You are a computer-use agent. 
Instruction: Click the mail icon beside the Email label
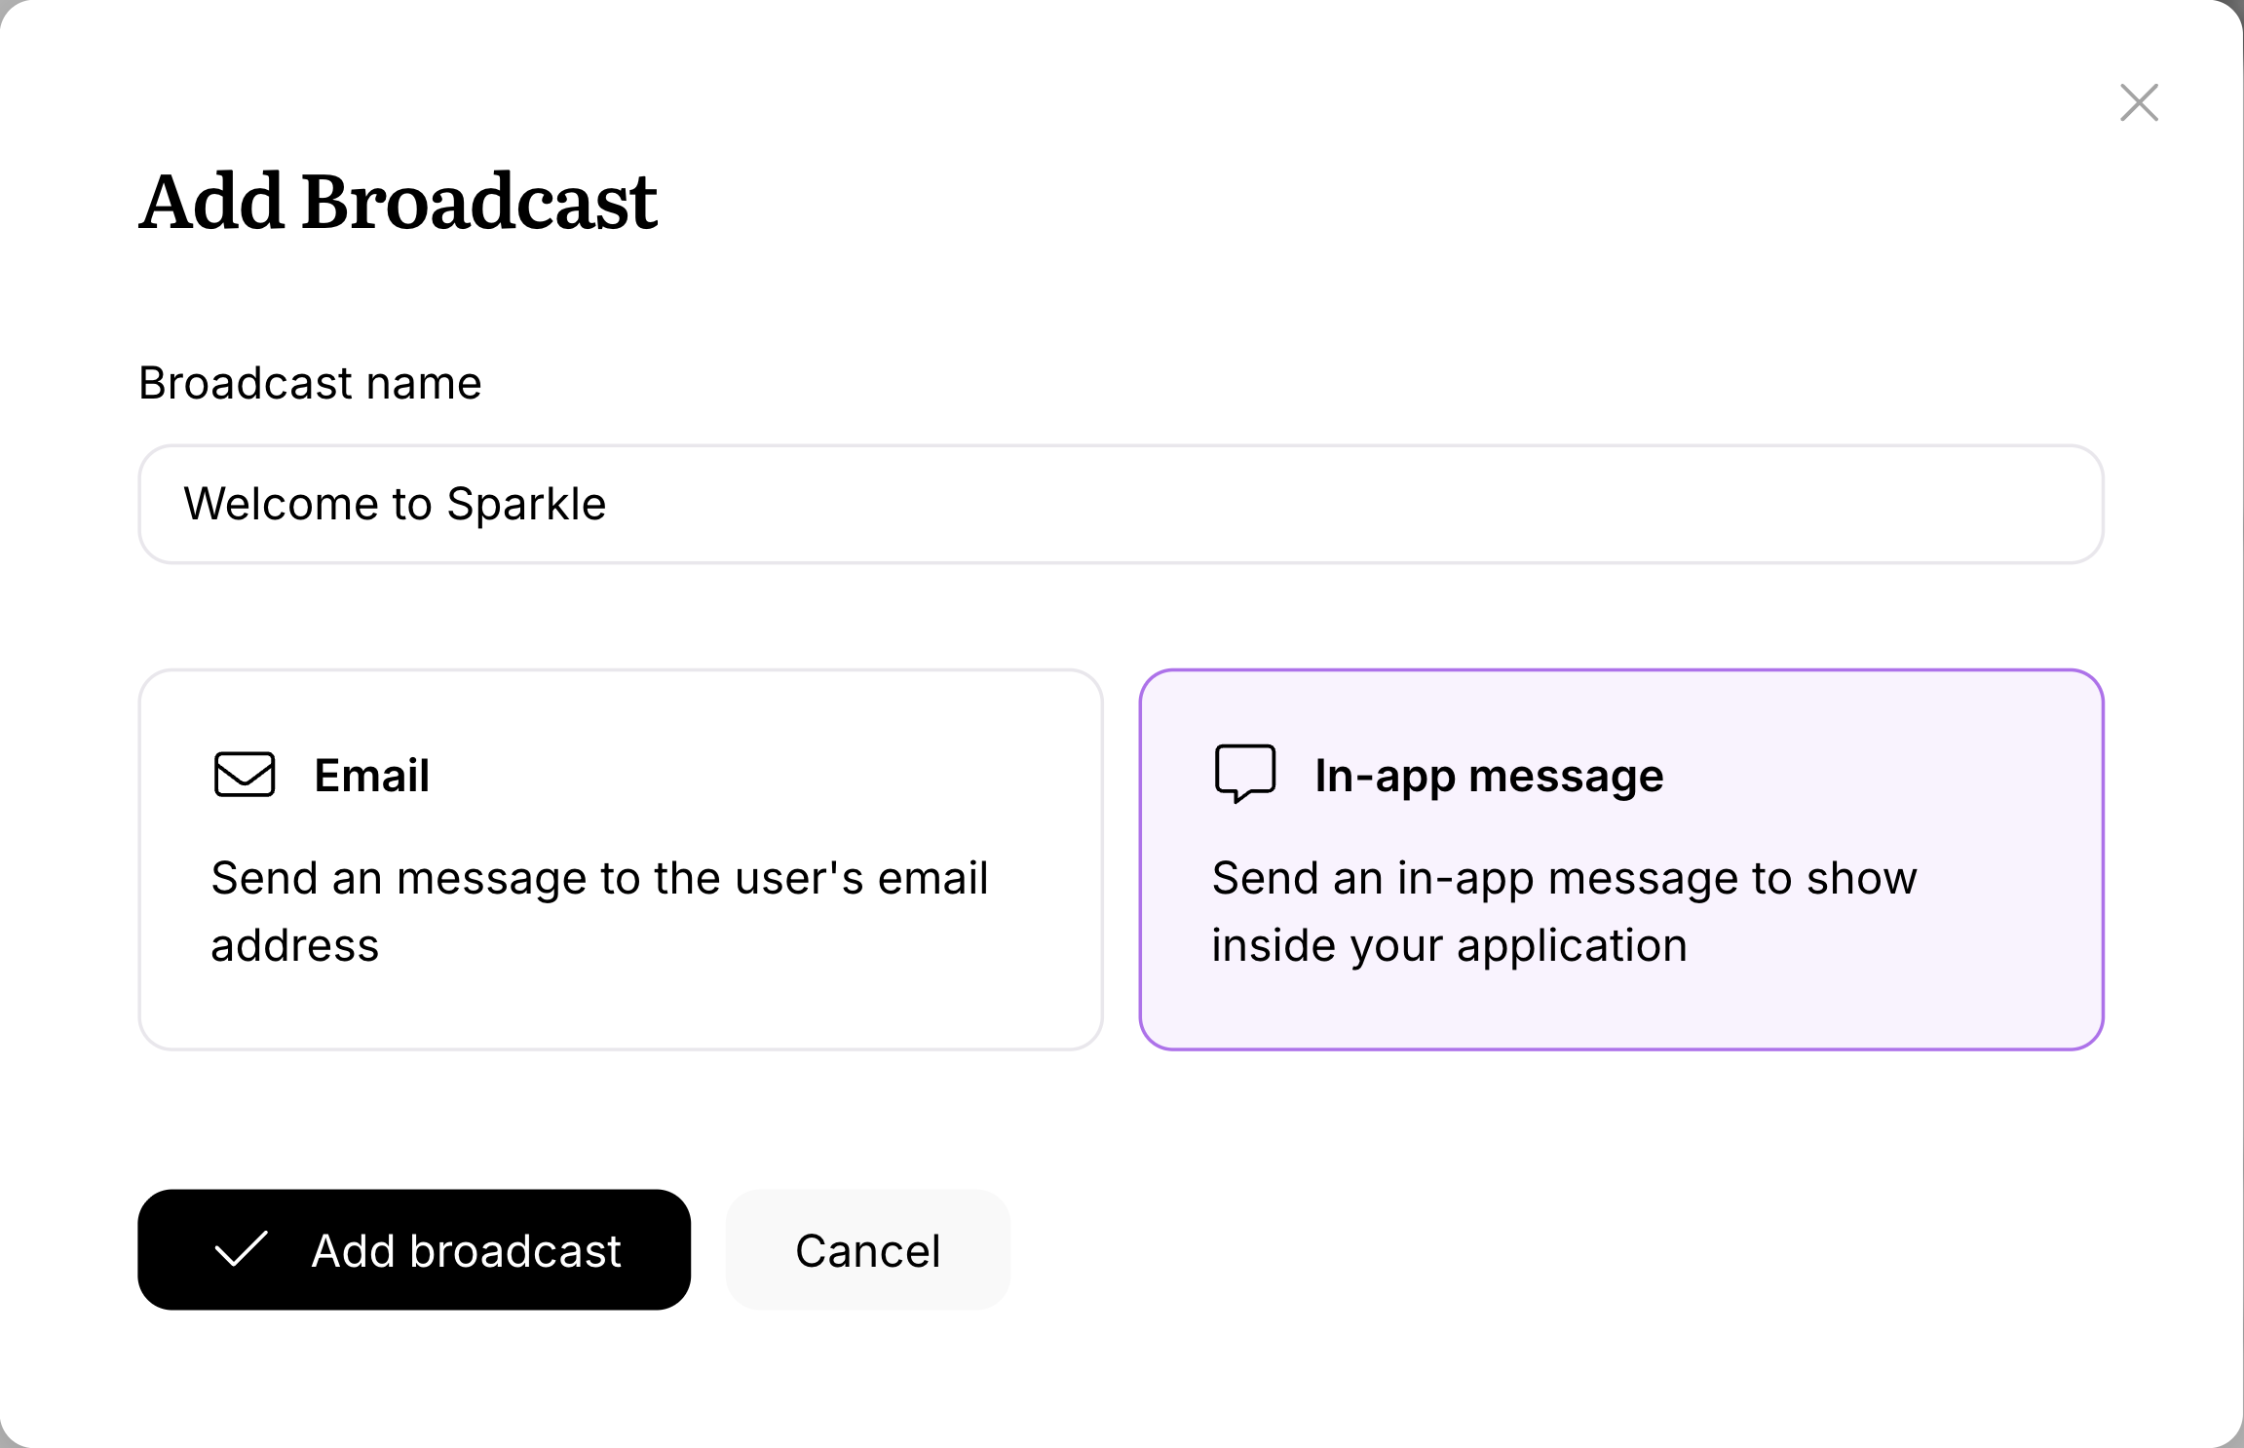(244, 775)
